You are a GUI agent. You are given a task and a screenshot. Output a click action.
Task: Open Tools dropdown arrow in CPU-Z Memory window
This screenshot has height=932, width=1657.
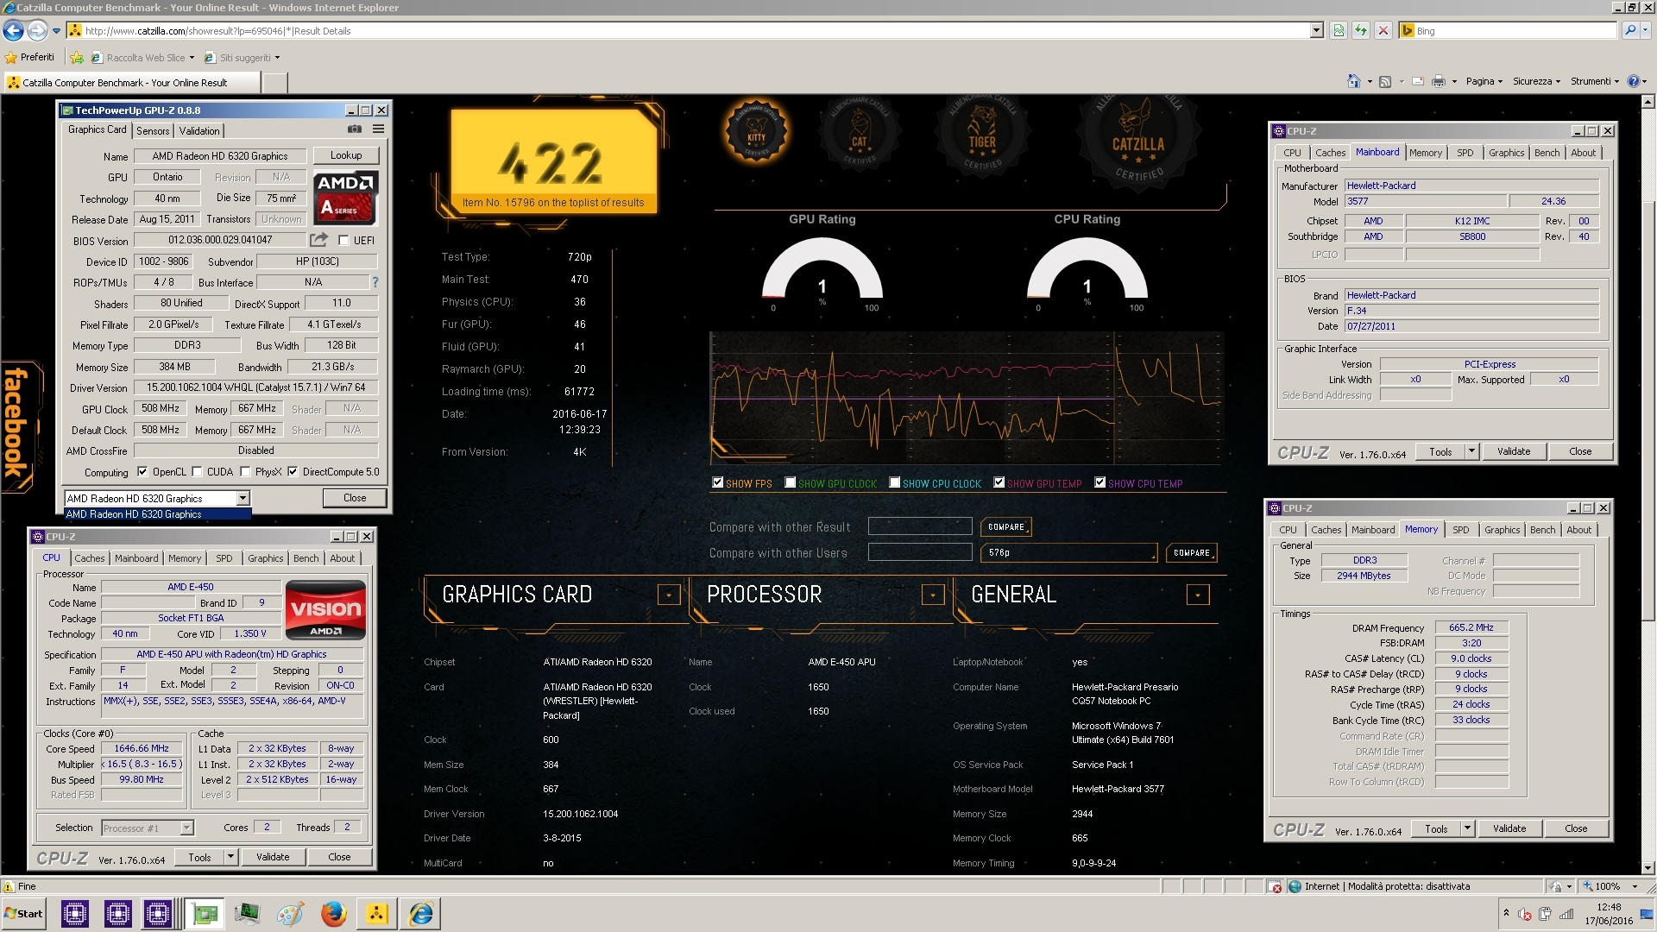pos(1467,828)
